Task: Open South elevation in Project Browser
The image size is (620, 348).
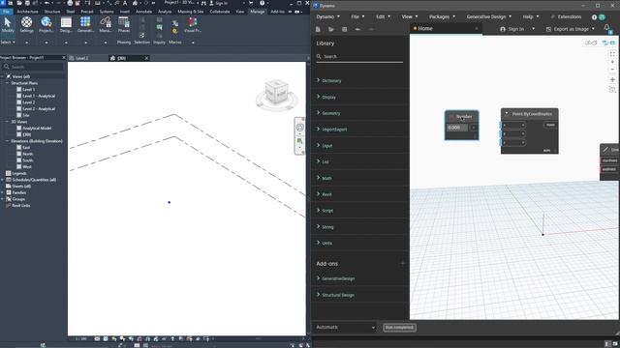Action: pyautogui.click(x=28, y=160)
